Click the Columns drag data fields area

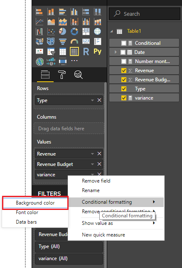[x=69, y=128]
